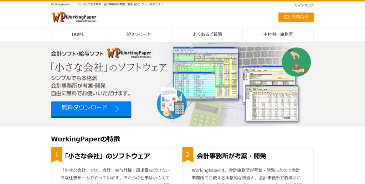
Task: Open the ダウンロード navigation item
Action: 138,35
